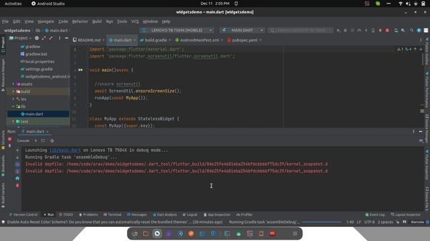Screen dimensions: 430x241
Task: Switch to the pubspec.yaml editor tab
Action: [245, 40]
